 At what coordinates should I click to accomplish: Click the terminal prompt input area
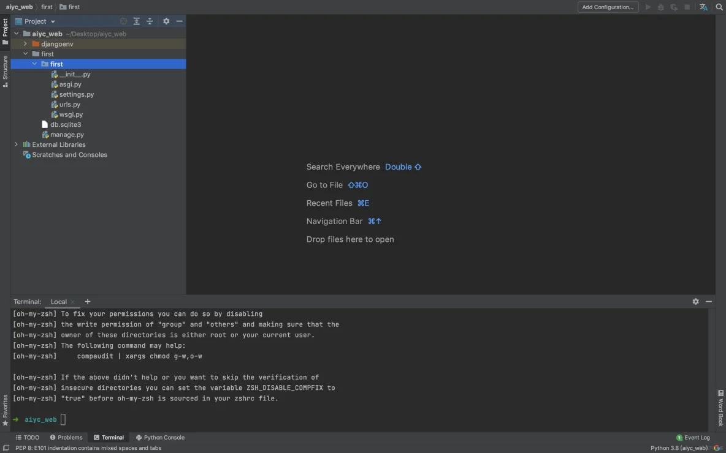click(x=63, y=420)
